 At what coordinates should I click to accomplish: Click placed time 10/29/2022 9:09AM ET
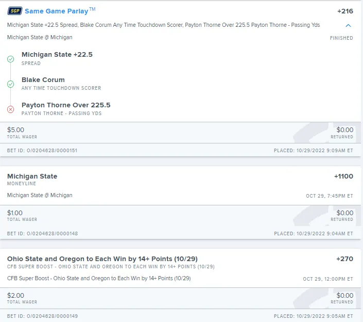[314, 151]
